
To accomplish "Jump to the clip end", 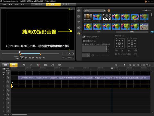I will point(37,58).
